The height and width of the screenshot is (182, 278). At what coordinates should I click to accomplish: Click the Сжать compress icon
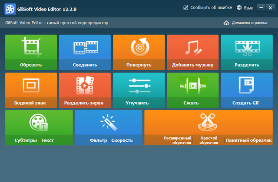point(192,85)
